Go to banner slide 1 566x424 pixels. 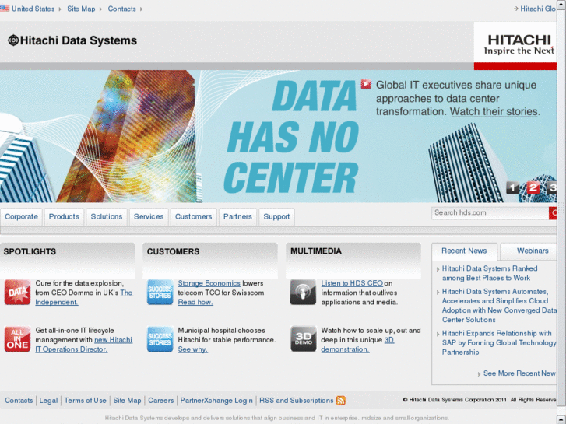pos(512,187)
